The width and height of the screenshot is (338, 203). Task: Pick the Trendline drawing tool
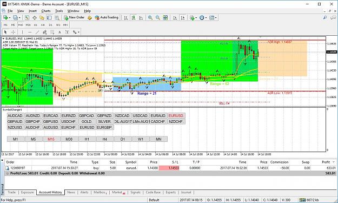(x=37, y=32)
